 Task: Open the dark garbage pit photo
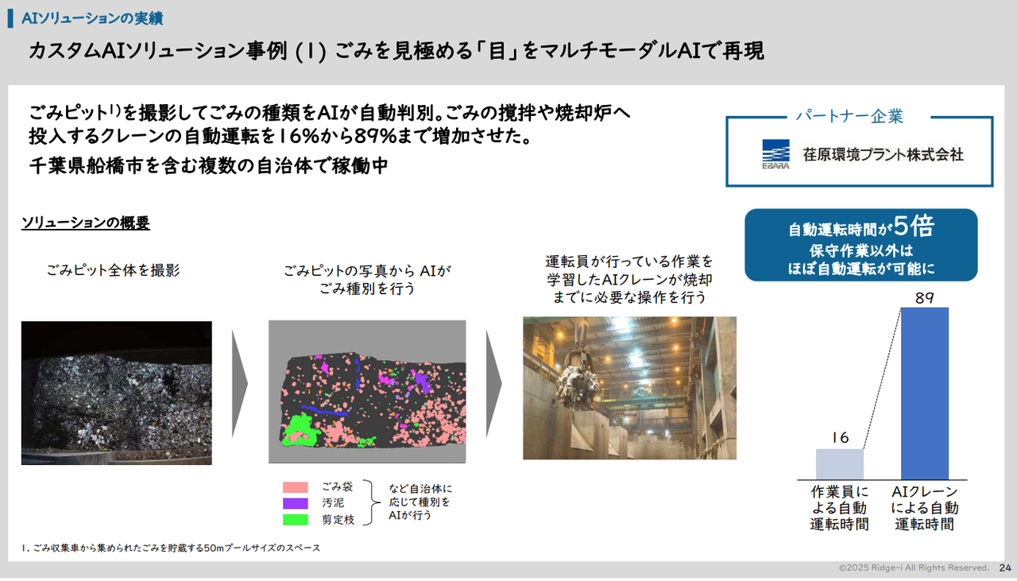pyautogui.click(x=117, y=393)
